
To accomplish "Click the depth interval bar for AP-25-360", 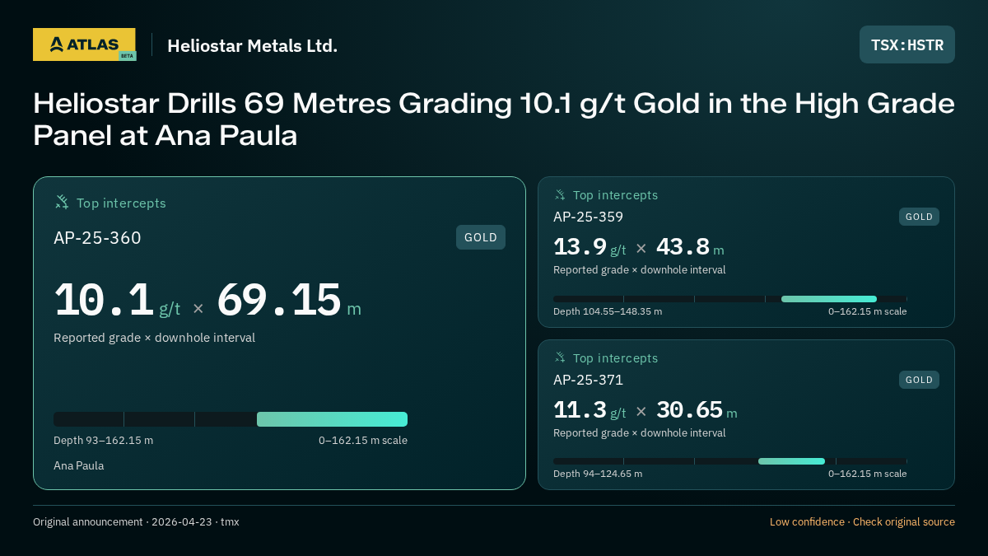I will [x=231, y=419].
